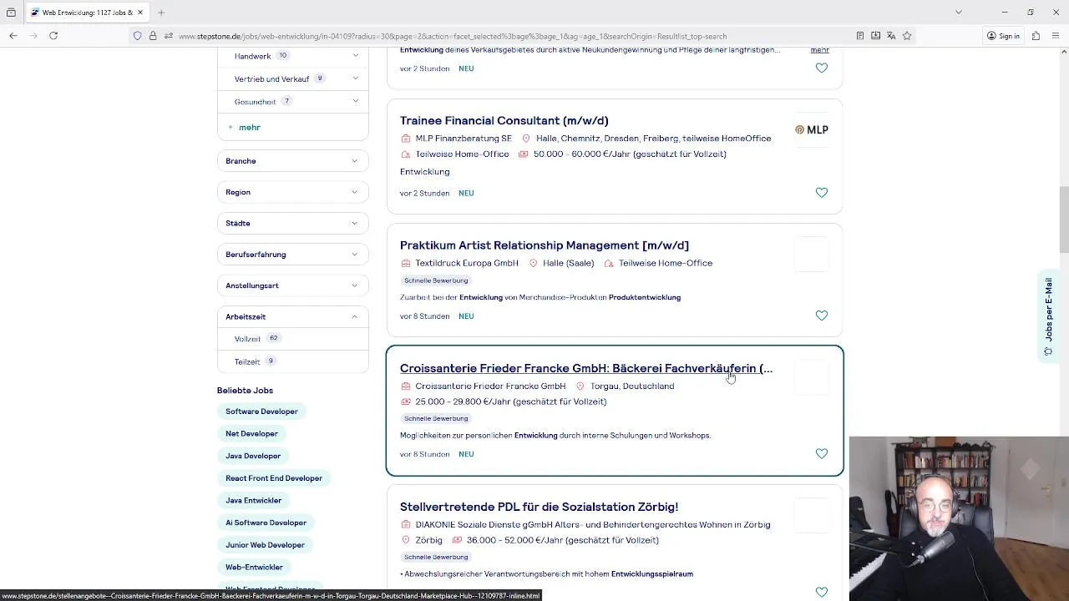Image resolution: width=1069 pixels, height=601 pixels.
Task: Expand the Vertrieb und Verkauf category
Action: pos(355,78)
